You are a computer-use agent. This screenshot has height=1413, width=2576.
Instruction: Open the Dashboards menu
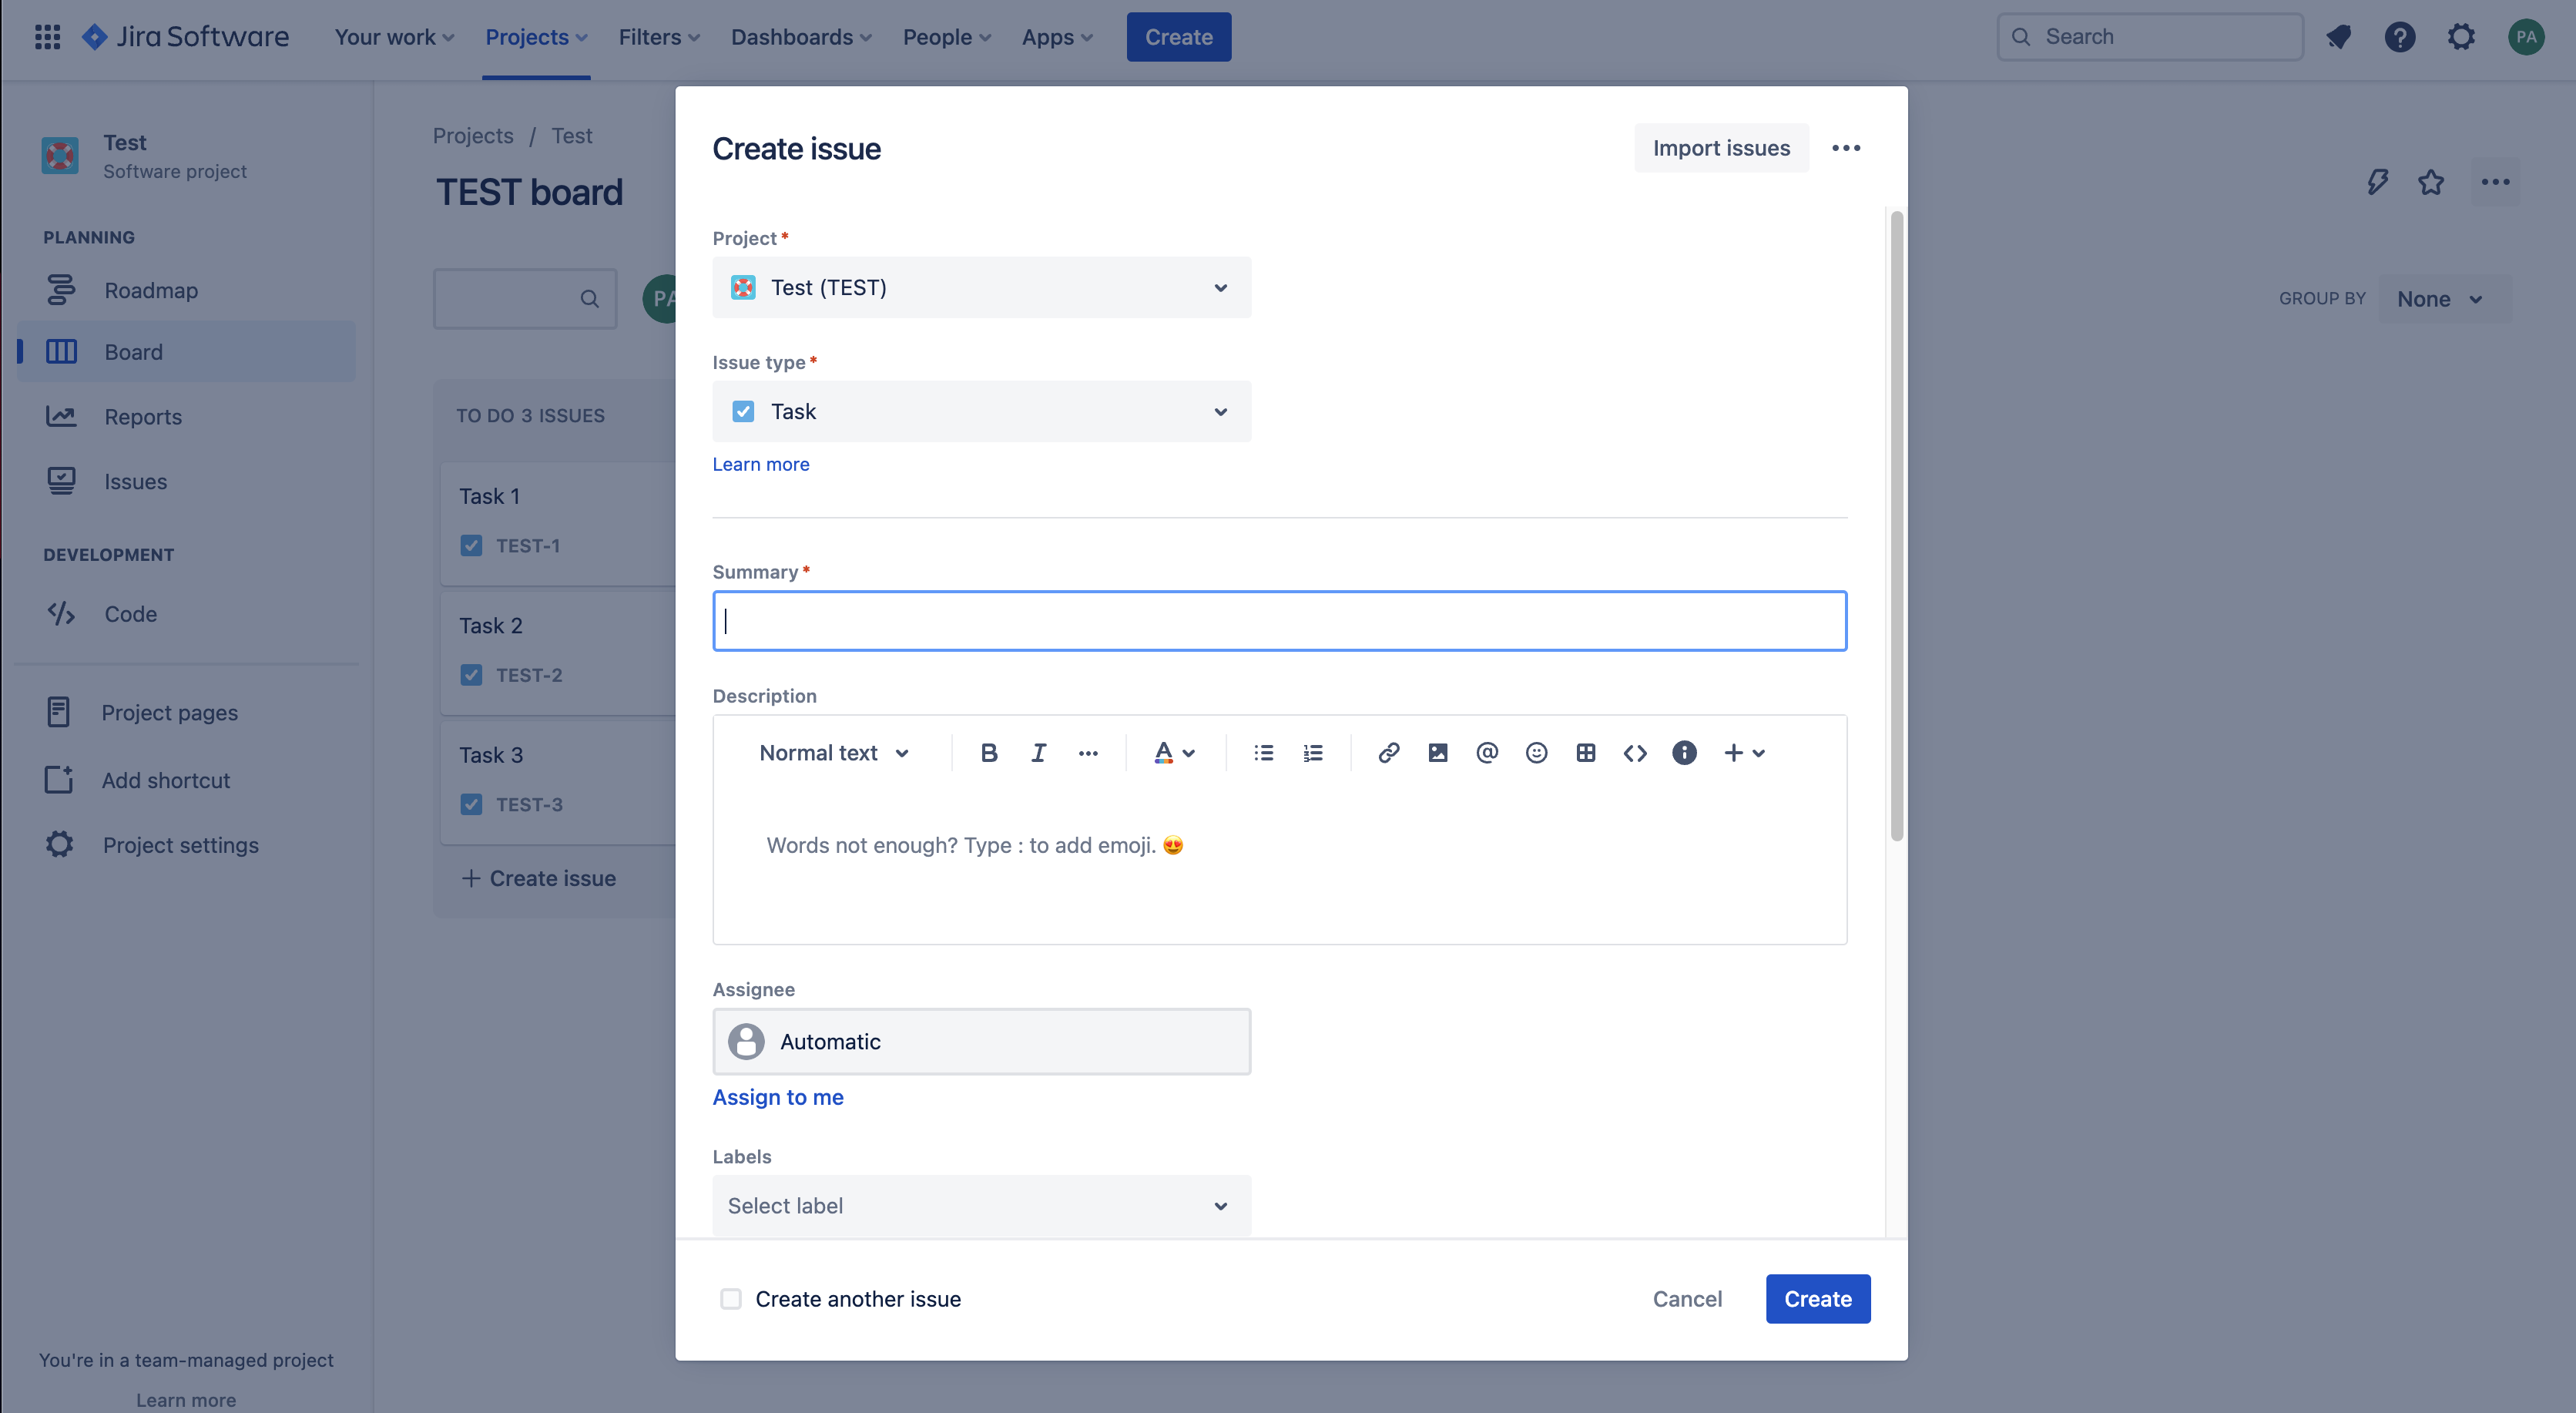click(x=800, y=37)
